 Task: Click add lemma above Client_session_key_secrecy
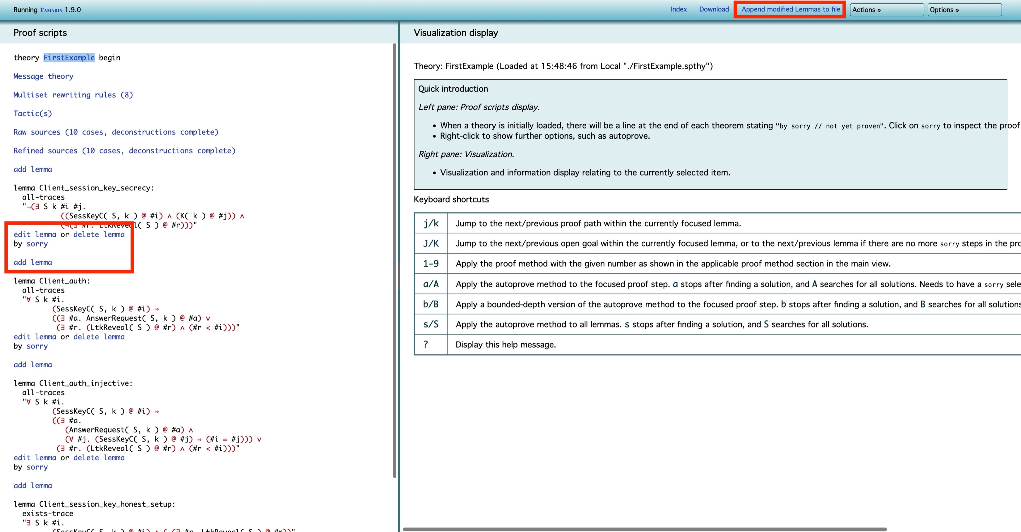tap(32, 169)
